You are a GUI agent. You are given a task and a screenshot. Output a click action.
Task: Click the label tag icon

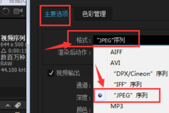18,105
